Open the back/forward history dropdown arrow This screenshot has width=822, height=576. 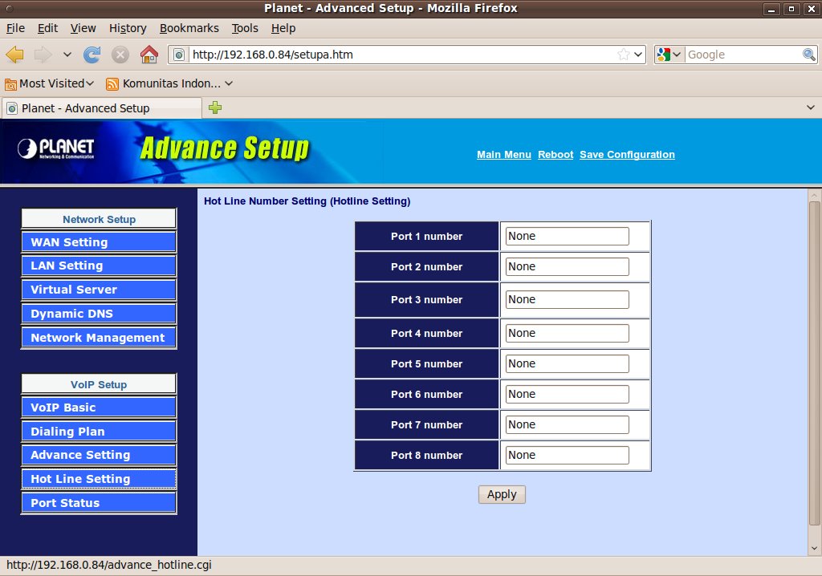(x=67, y=55)
